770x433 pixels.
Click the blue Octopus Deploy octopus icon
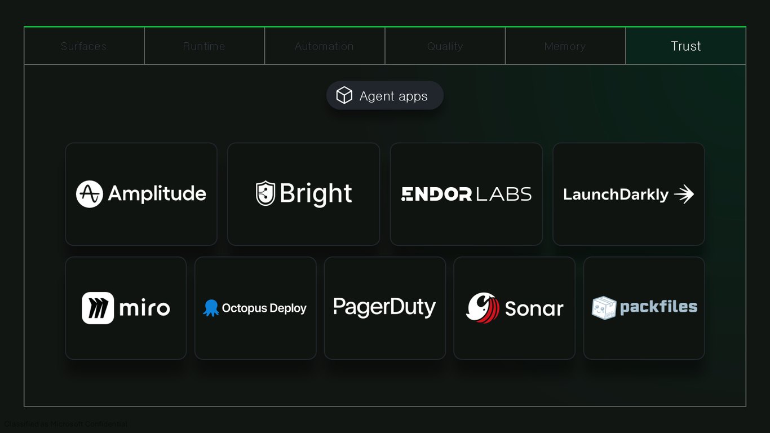(x=211, y=308)
